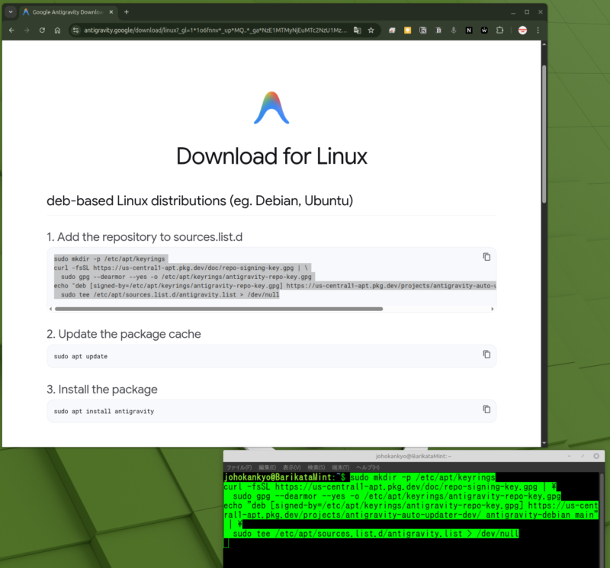Close the Google Antigravity Download tab
610x568 pixels.
111,12
